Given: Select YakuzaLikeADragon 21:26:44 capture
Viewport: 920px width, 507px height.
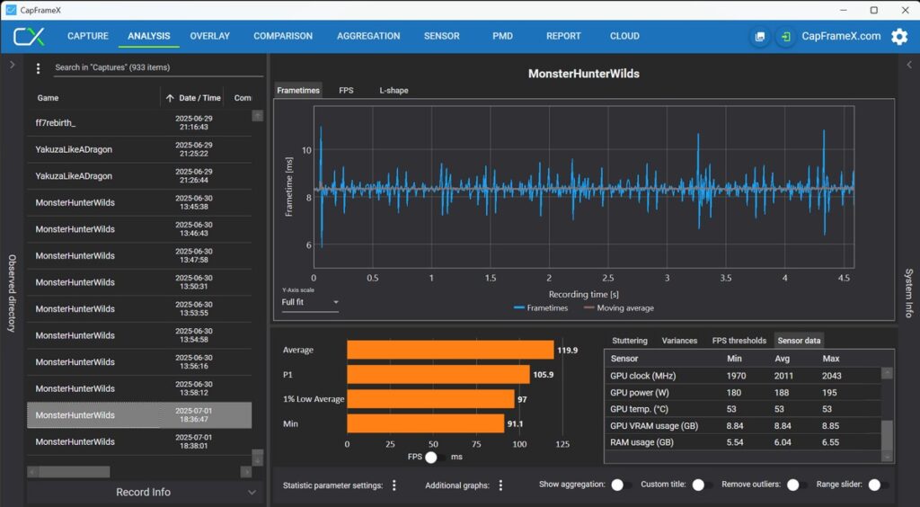Looking at the screenshot, I should click(139, 176).
